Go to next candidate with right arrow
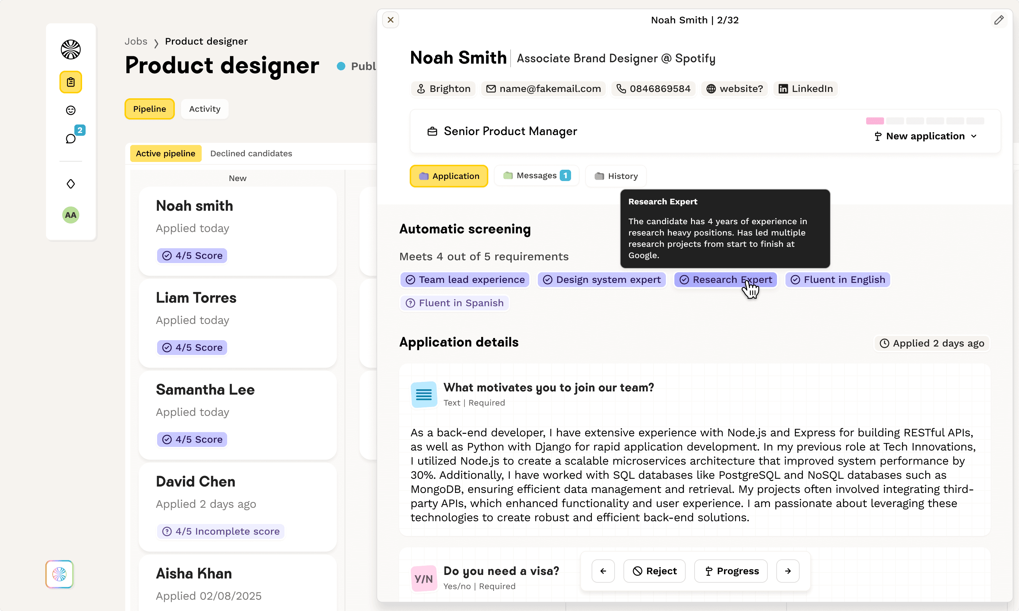1019x611 pixels. point(788,571)
